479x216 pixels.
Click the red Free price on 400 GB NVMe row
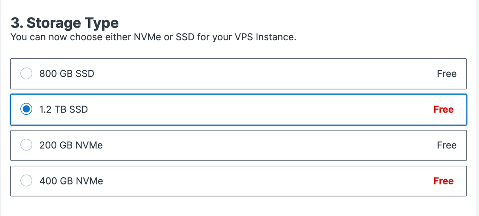click(x=443, y=181)
